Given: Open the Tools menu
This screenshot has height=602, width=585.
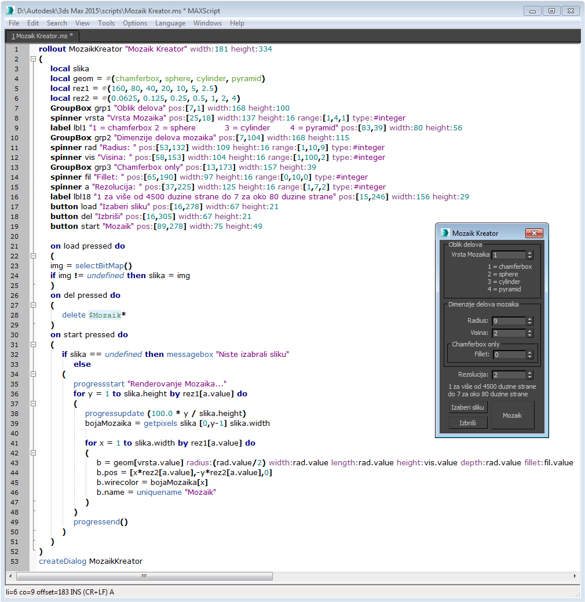Looking at the screenshot, I should pyautogui.click(x=106, y=23).
